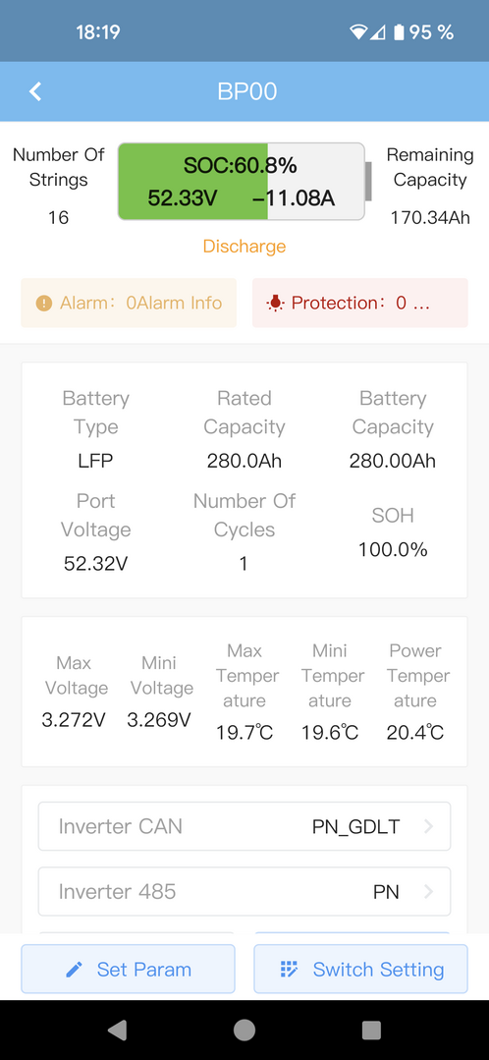Tap the Wi-Fi status bar icon
The width and height of the screenshot is (489, 1060).
click(x=358, y=31)
